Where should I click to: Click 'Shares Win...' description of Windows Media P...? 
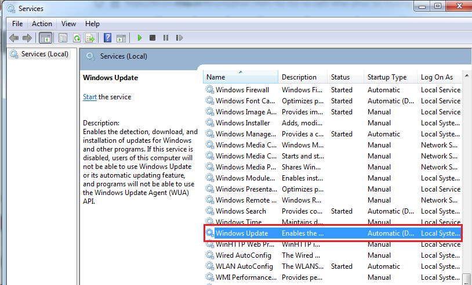[x=301, y=167]
